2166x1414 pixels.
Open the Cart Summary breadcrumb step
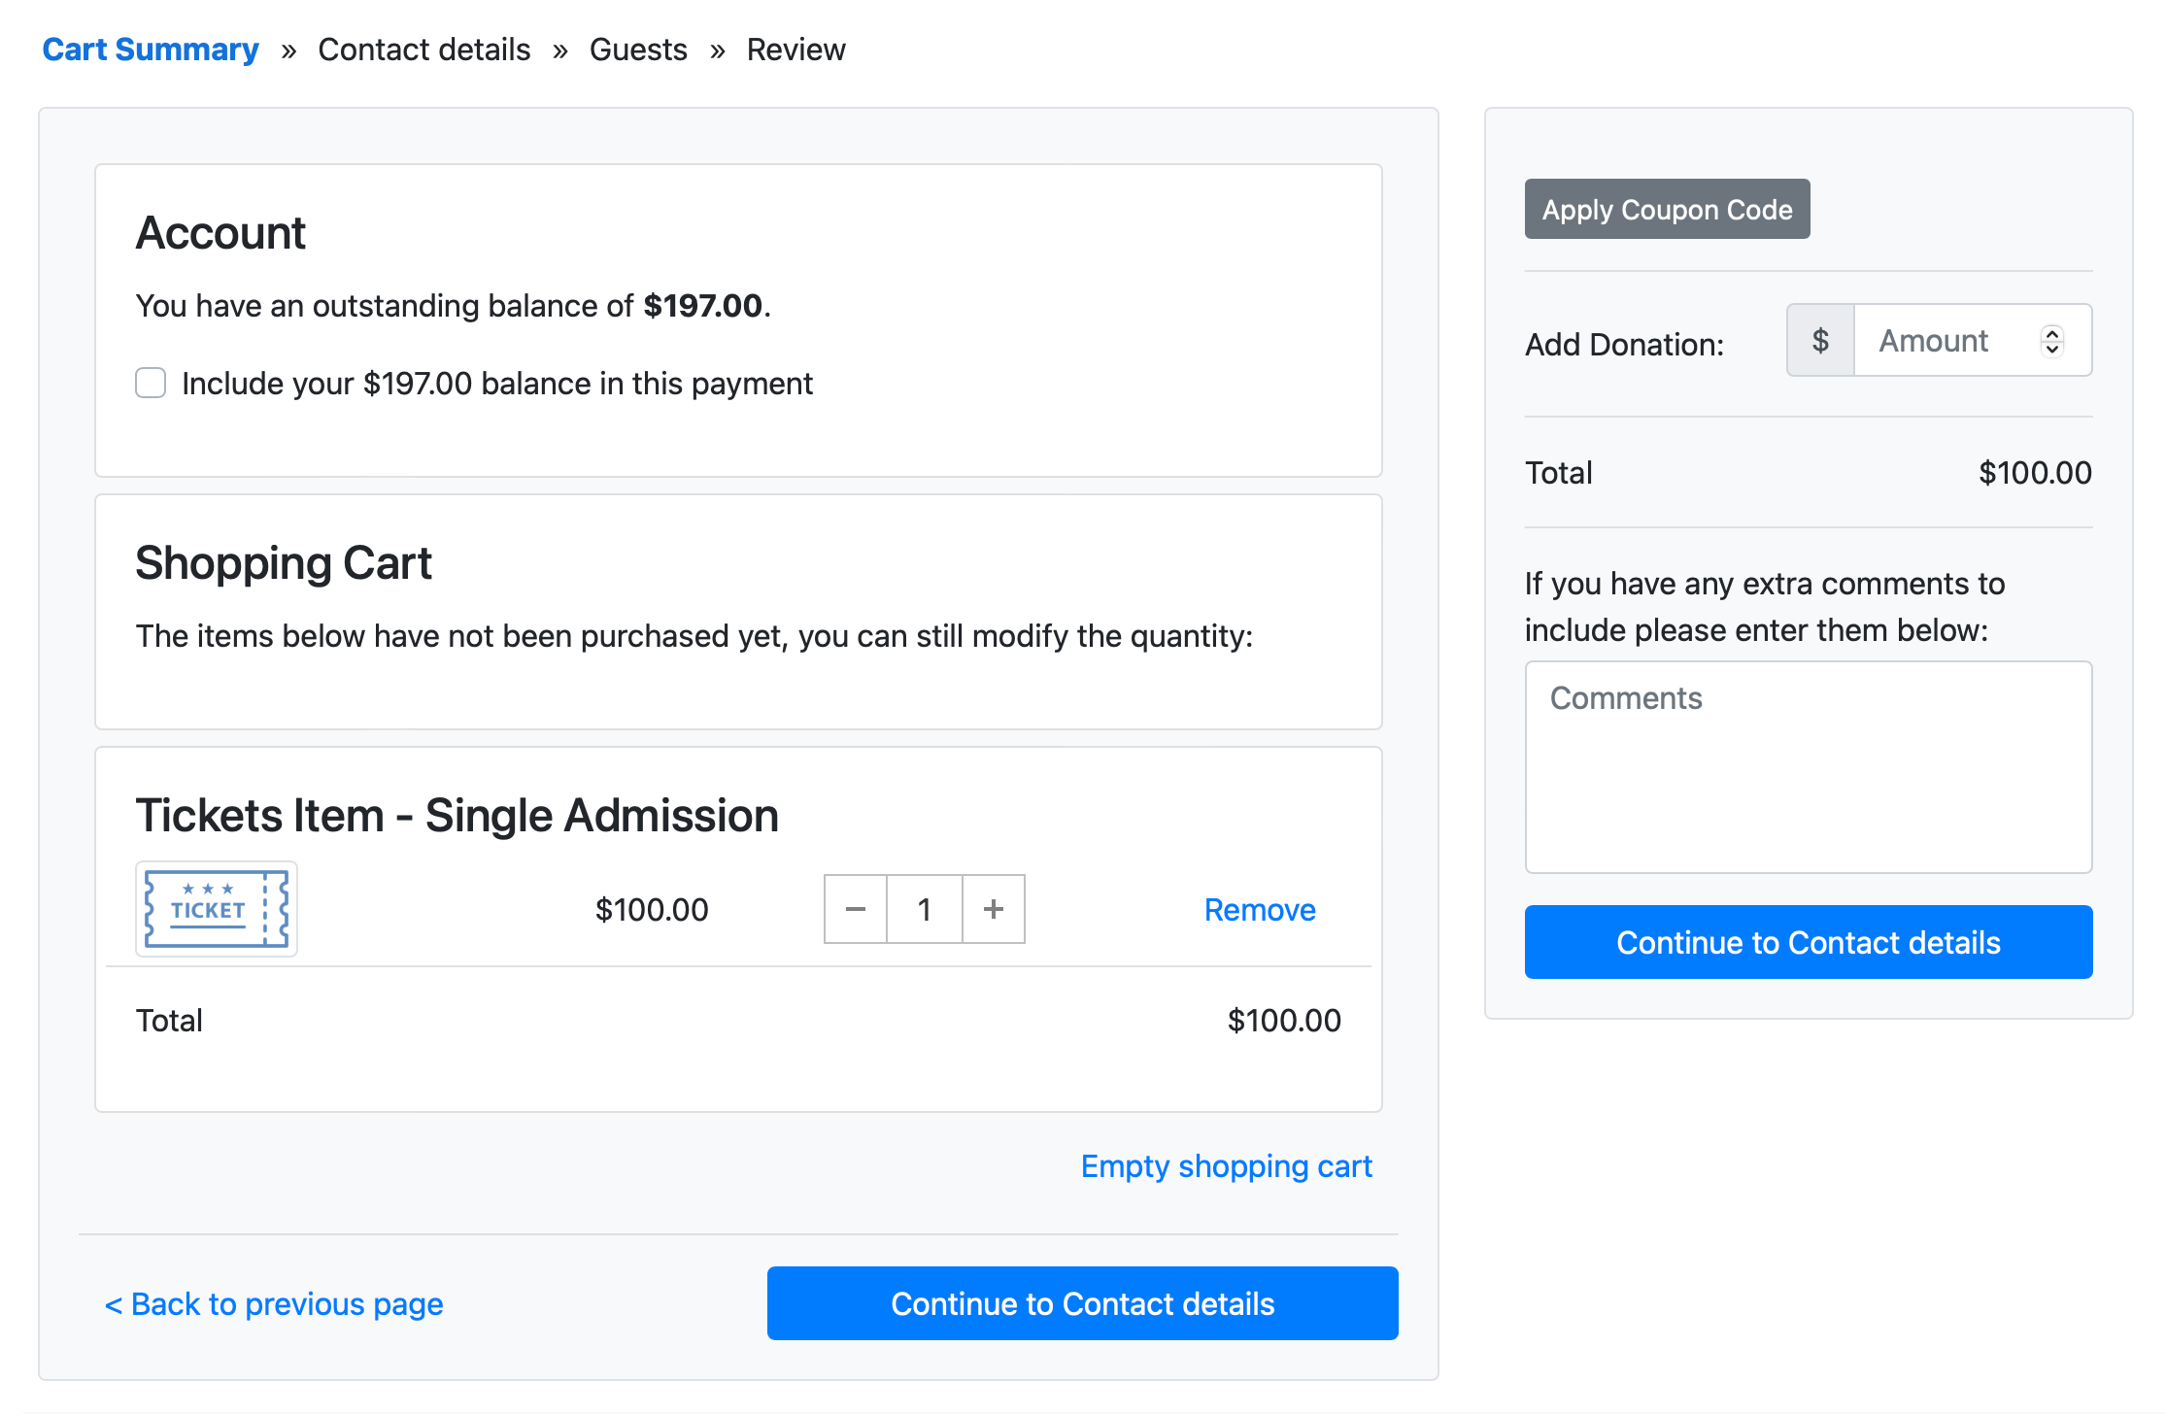[151, 50]
